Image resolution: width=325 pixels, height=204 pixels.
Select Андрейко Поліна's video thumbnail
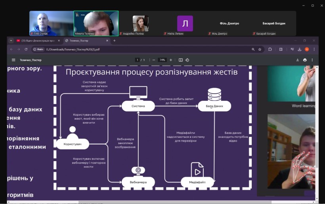[140, 23]
